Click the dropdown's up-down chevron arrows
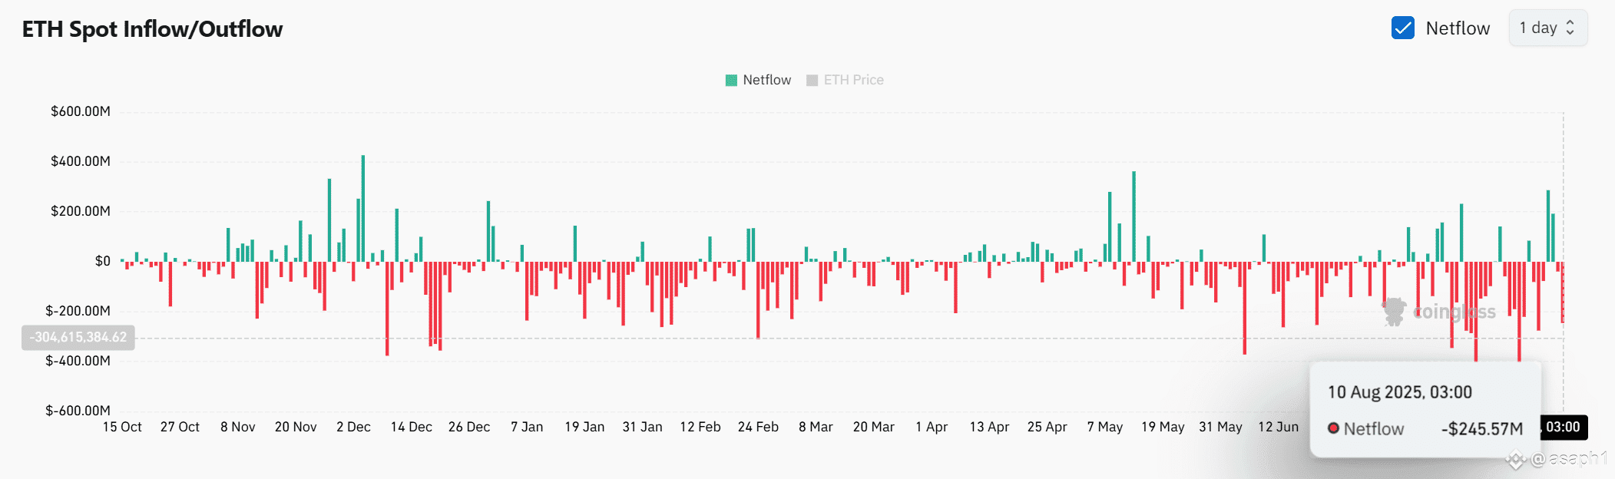Image resolution: width=1615 pixels, height=479 pixels. pyautogui.click(x=1570, y=28)
